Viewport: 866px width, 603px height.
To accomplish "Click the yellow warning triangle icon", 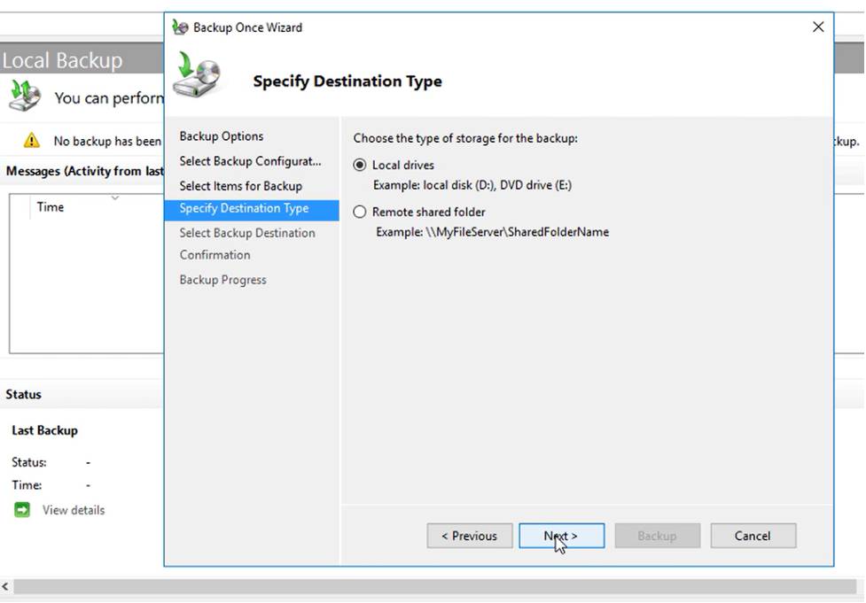I will tap(32, 141).
